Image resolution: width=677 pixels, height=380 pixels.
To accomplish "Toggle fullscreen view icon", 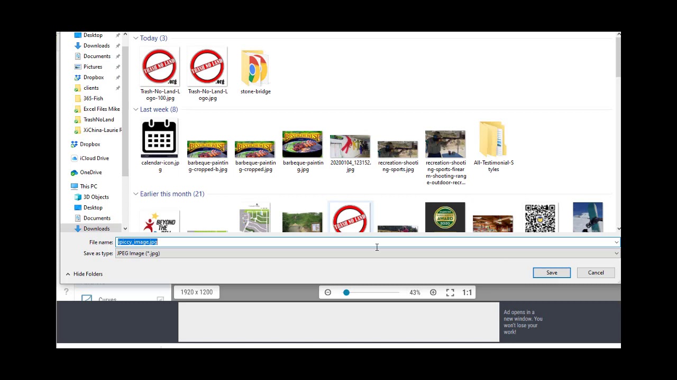I will (x=450, y=292).
